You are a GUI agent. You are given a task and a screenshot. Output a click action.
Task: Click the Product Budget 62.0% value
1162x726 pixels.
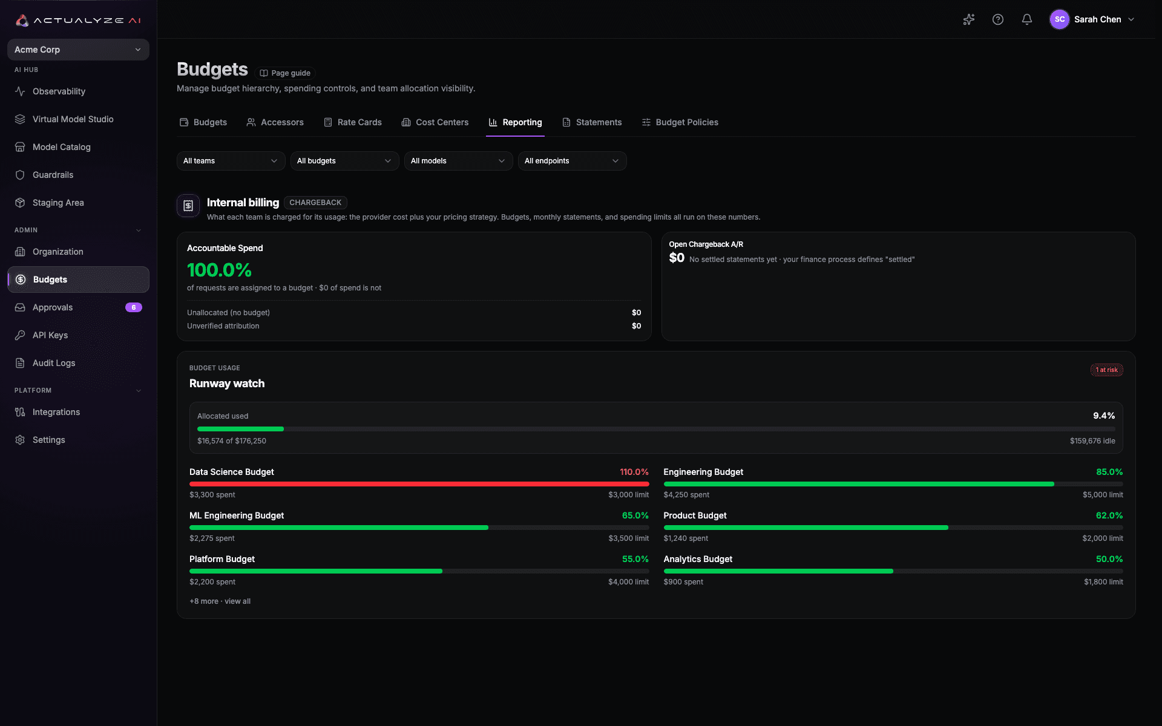[x=1109, y=515]
